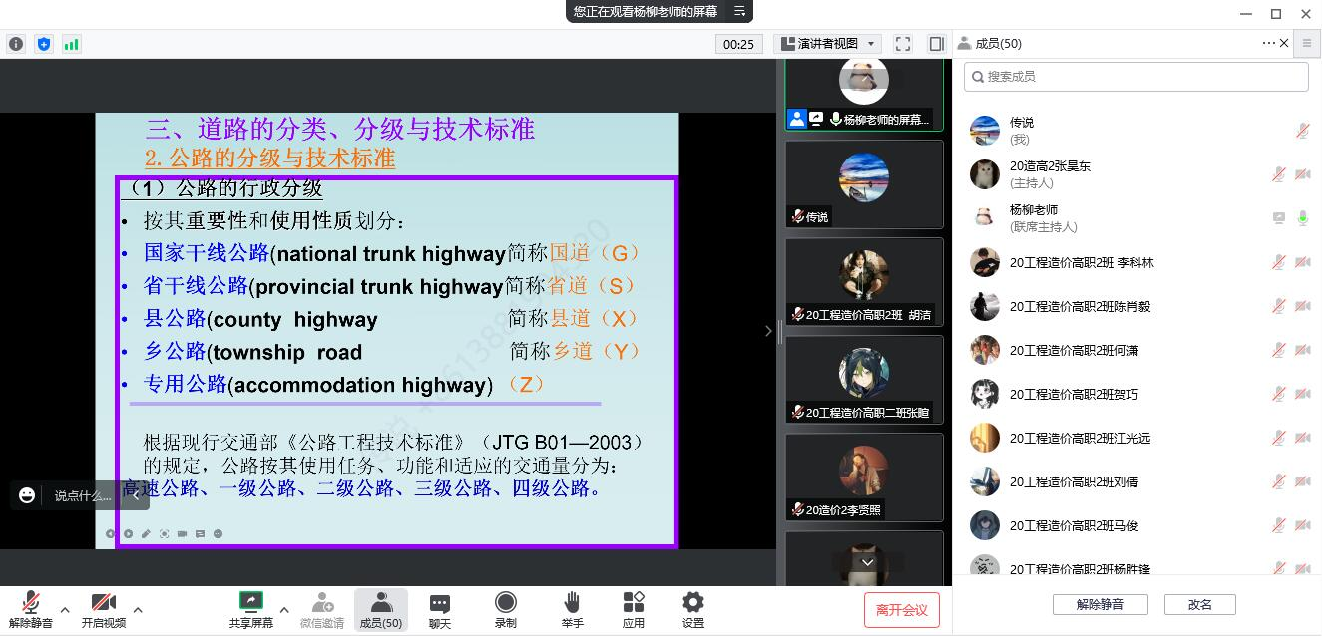
Task: Click the meeting info icon
Action: pyautogui.click(x=16, y=44)
